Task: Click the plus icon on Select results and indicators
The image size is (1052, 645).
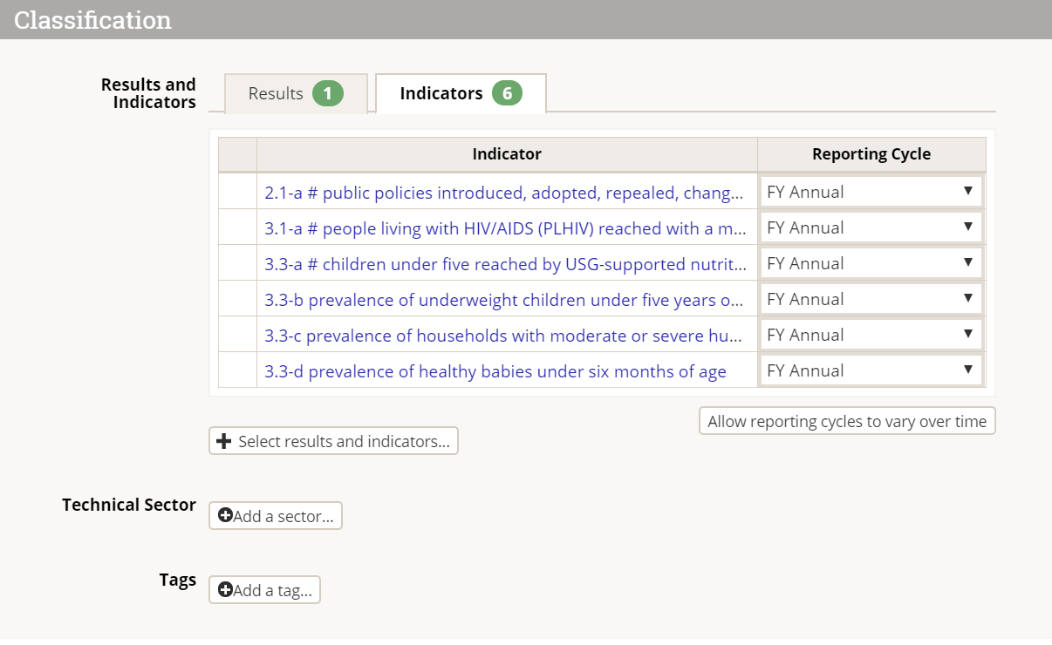Action: pyautogui.click(x=223, y=442)
